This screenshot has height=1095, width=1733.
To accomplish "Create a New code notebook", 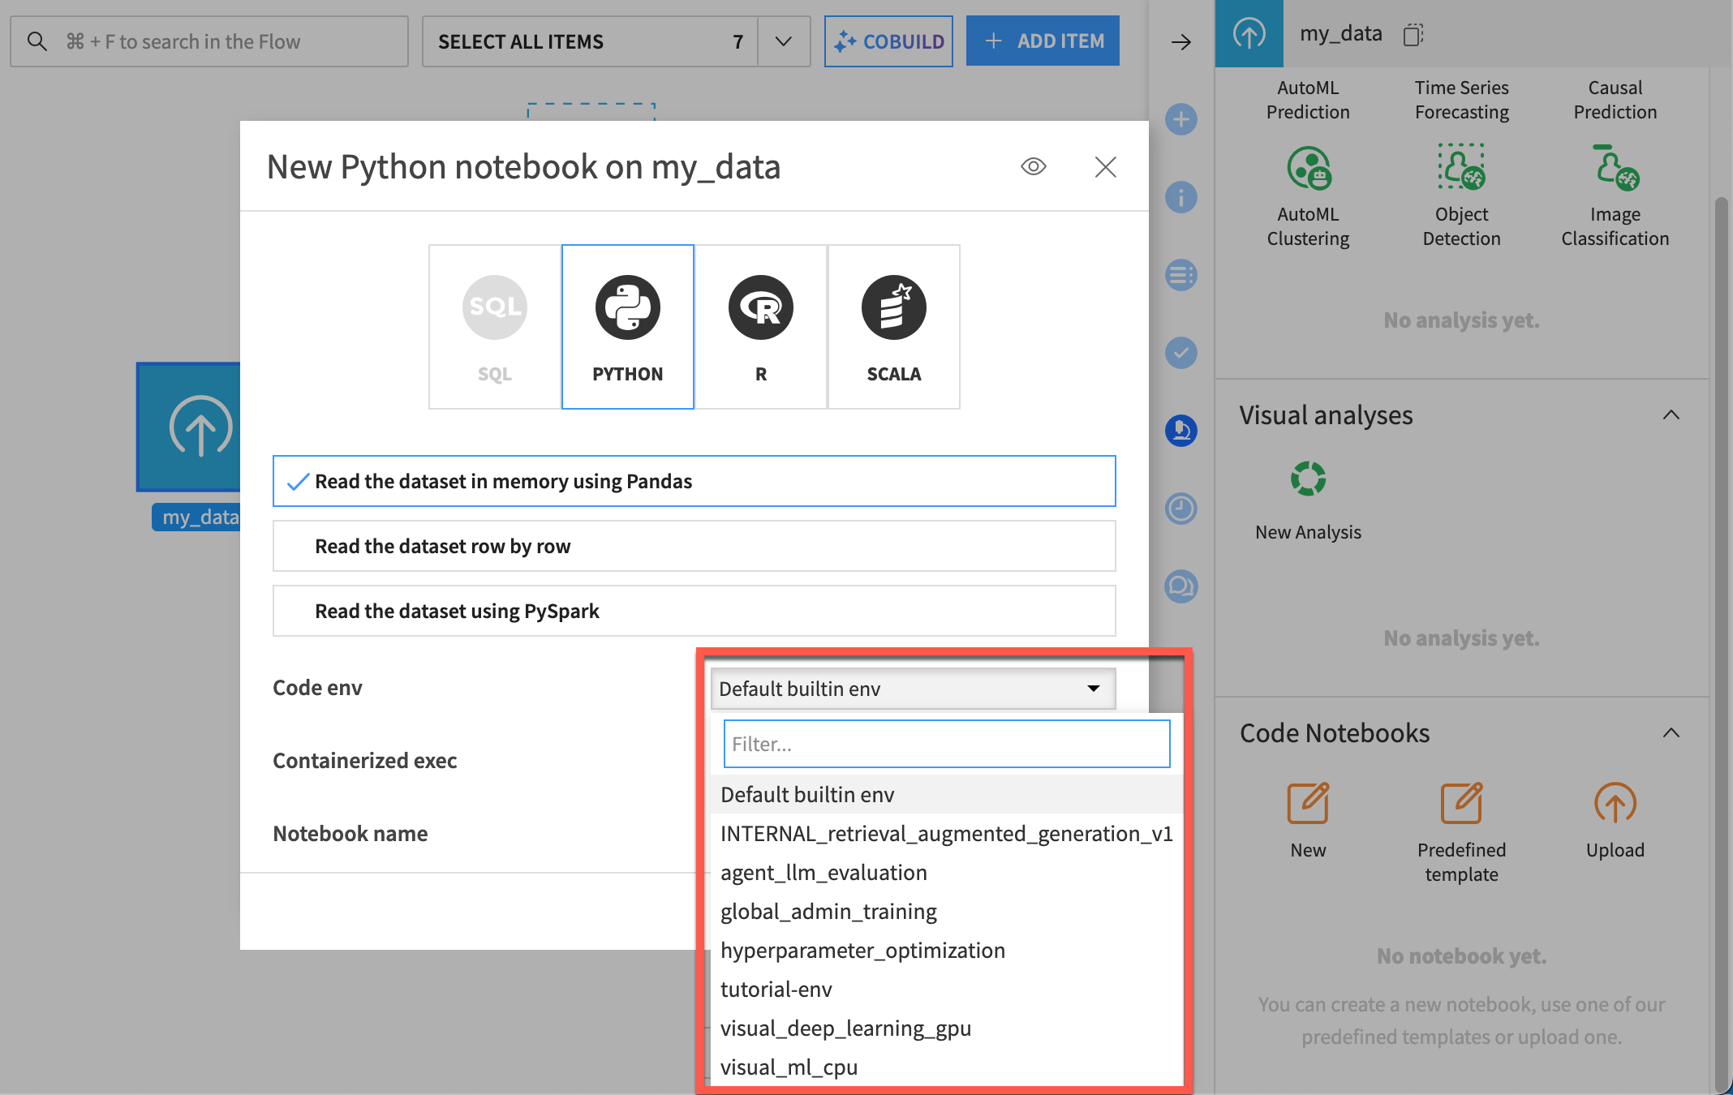I will click(1308, 803).
